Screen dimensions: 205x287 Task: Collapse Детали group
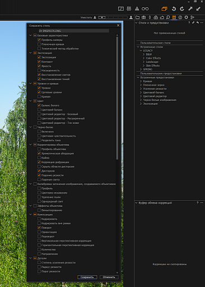pos(31,258)
